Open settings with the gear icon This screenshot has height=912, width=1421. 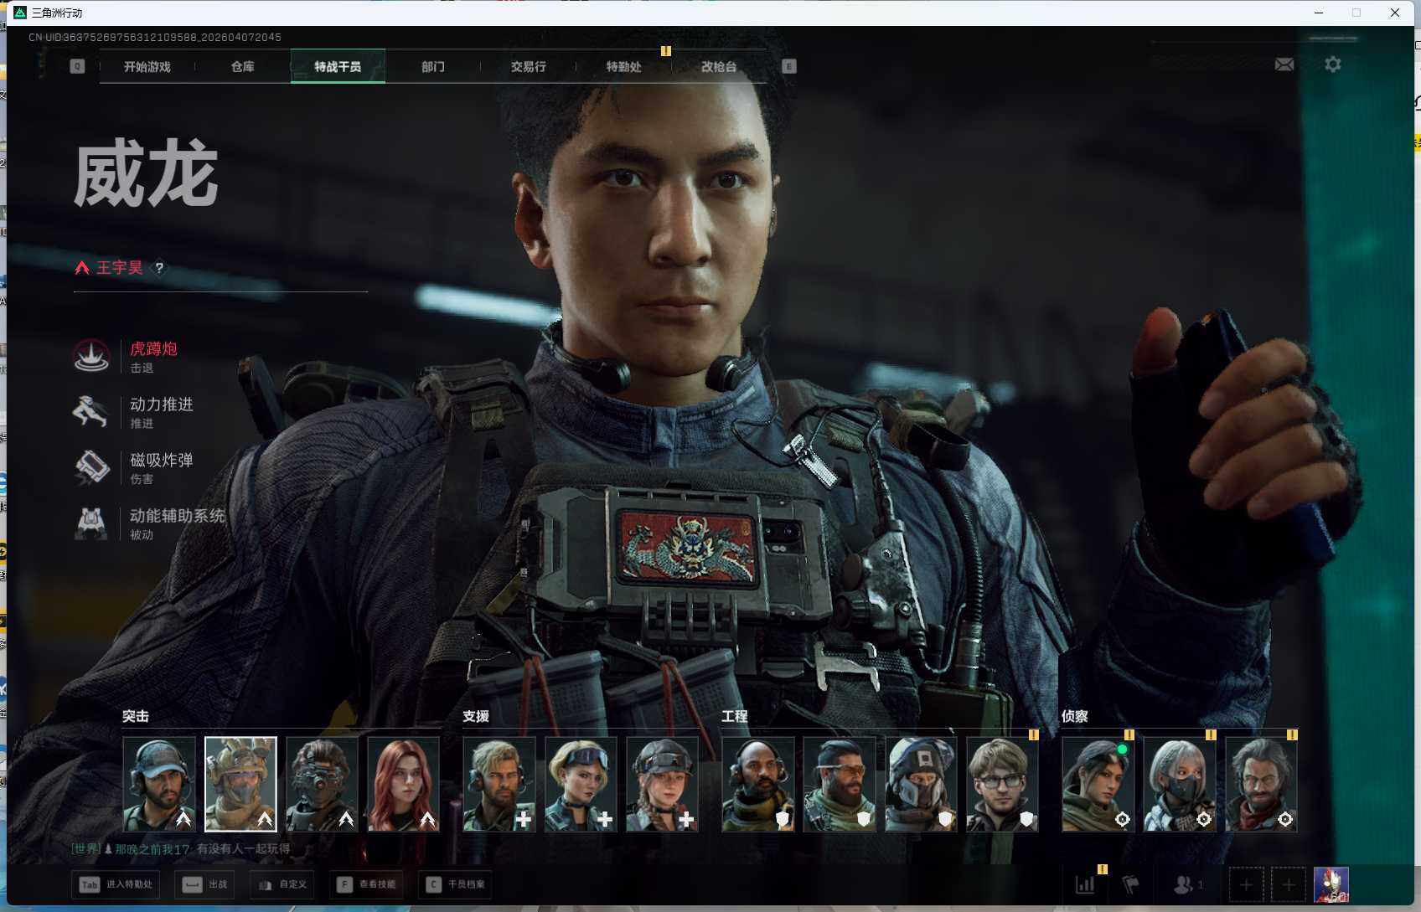[1333, 64]
